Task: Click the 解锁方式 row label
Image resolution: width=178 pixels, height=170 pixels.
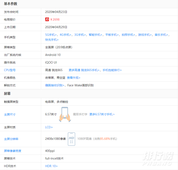Action: tap(10, 85)
